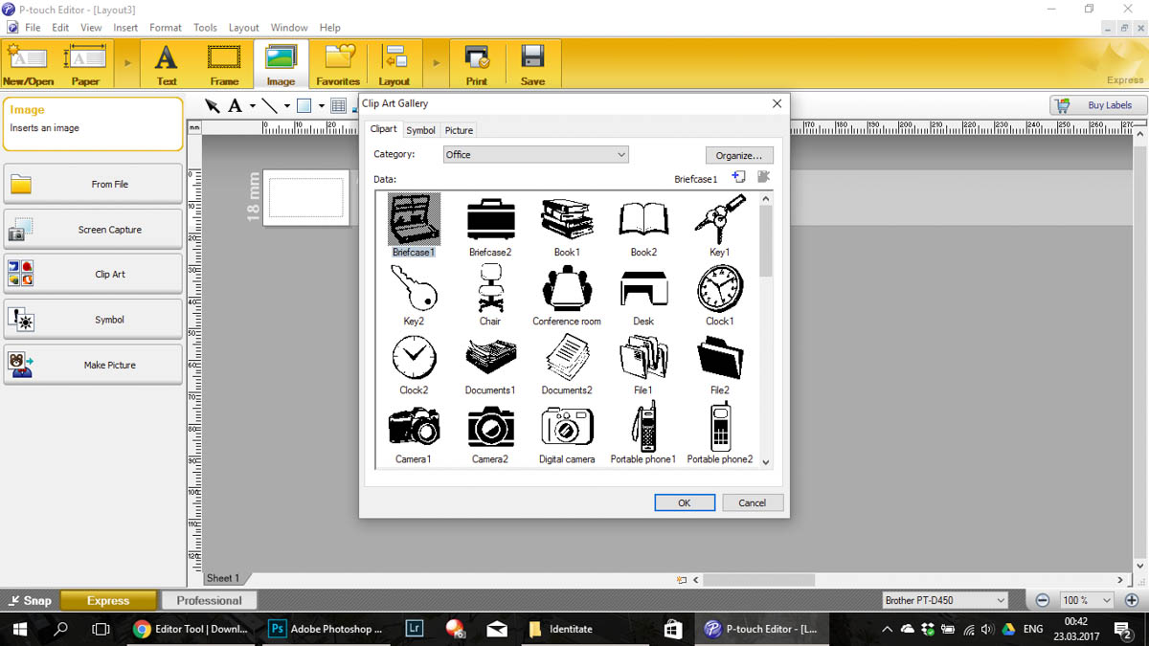The height and width of the screenshot is (646, 1149).
Task: Toggle the Snap mode button
Action: [x=29, y=601]
